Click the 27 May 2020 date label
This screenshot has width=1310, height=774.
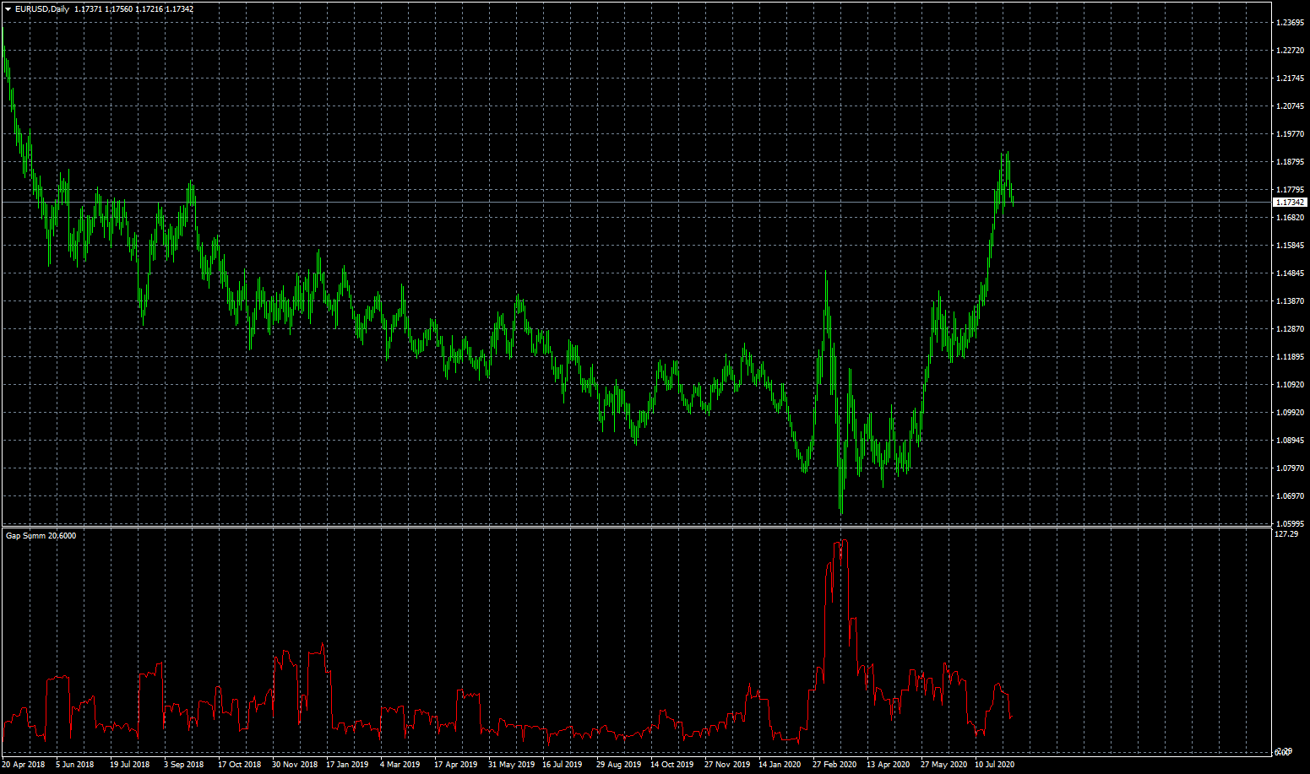[x=944, y=765]
